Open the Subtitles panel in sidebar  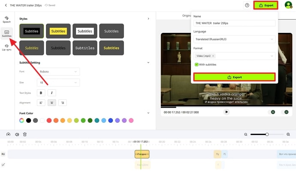(x=6, y=33)
